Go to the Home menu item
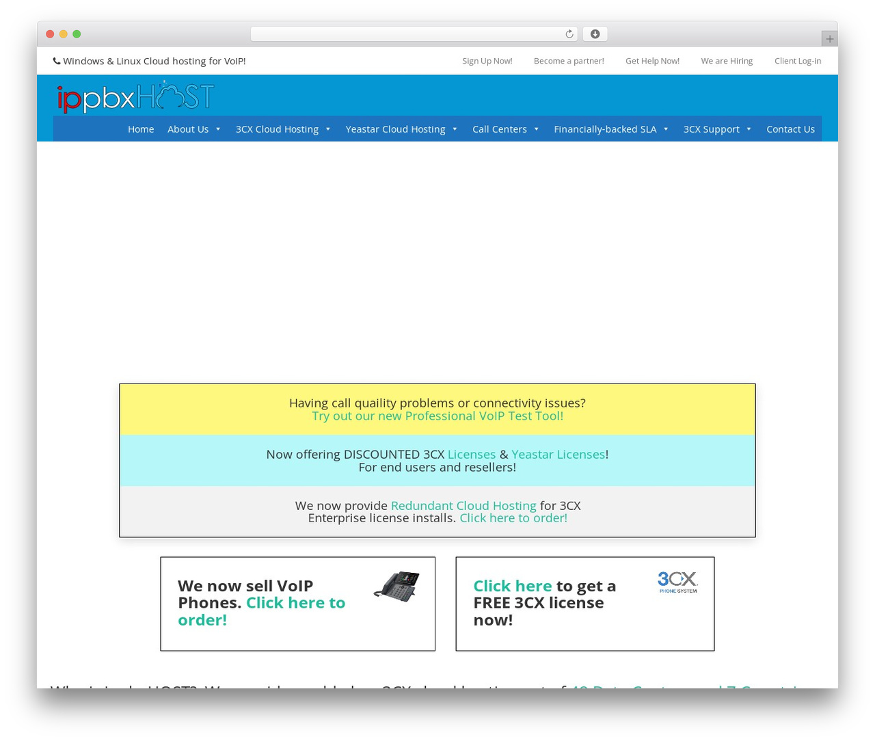 (x=141, y=129)
